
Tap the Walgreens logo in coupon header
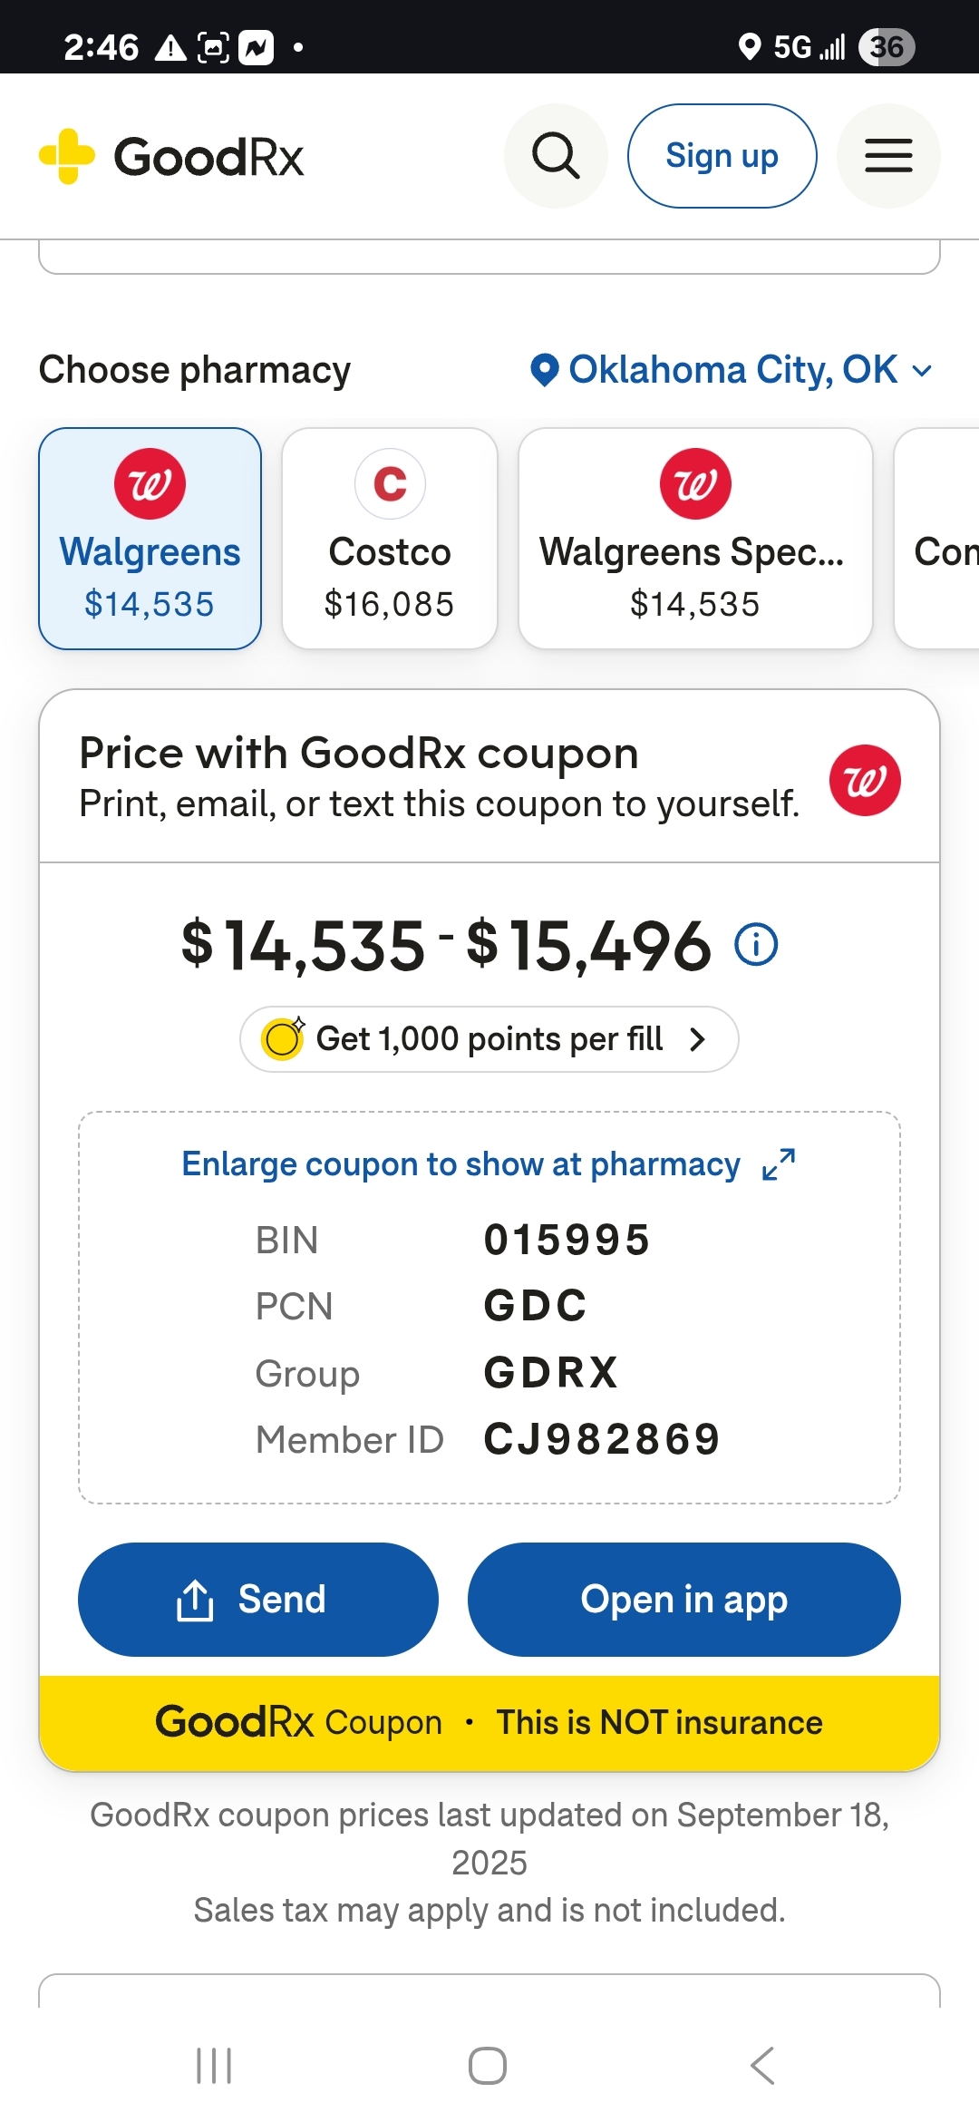tap(865, 780)
